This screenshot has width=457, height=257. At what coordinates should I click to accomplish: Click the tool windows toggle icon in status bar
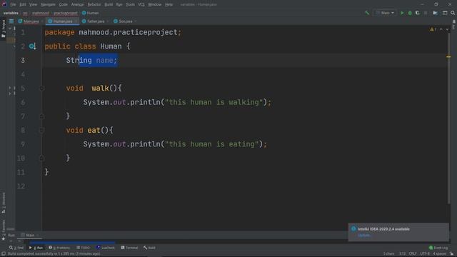click(x=3, y=254)
